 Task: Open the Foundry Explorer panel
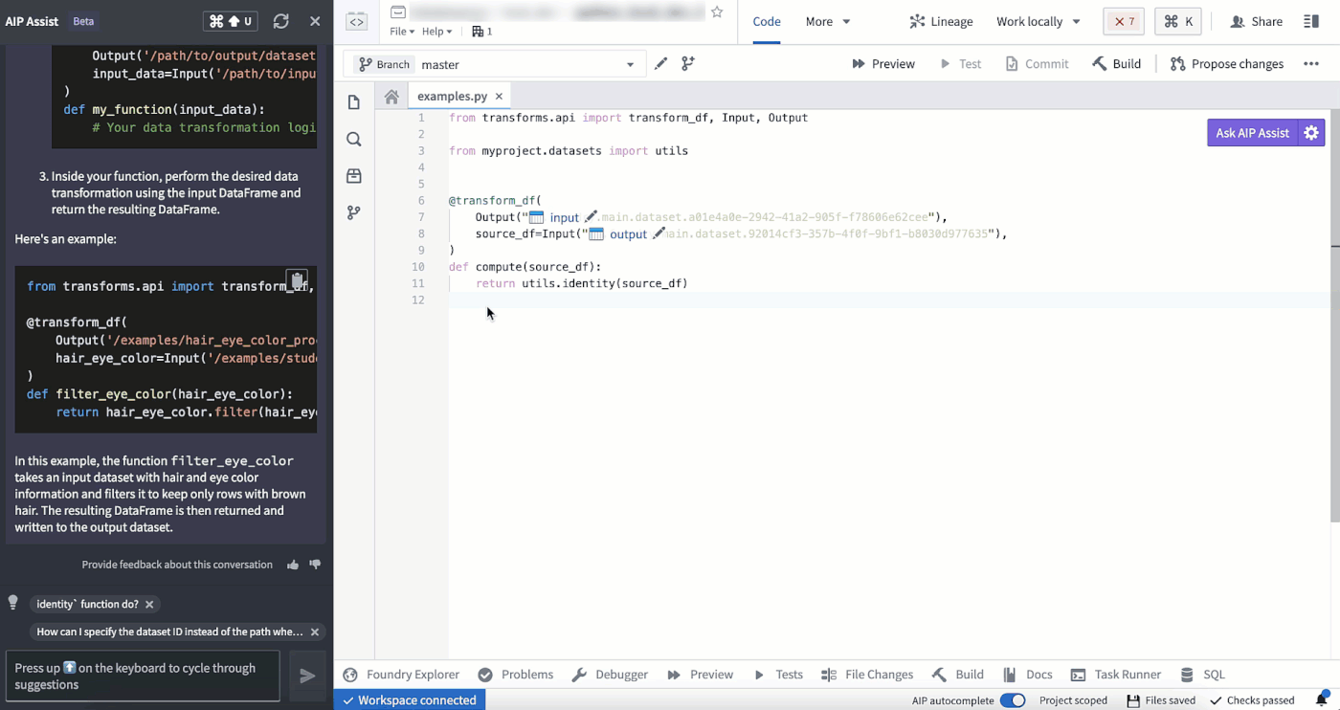[x=401, y=675]
